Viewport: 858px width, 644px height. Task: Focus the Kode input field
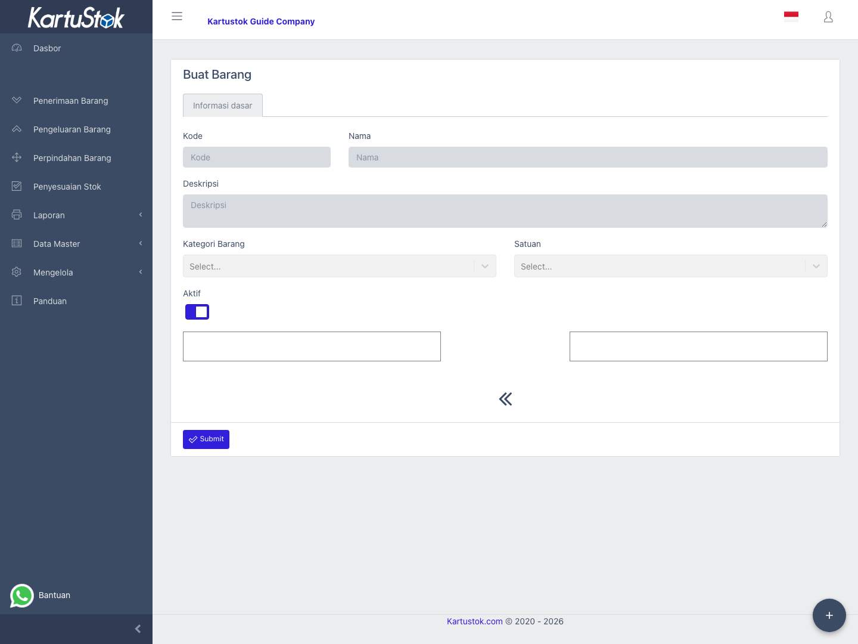pos(257,157)
